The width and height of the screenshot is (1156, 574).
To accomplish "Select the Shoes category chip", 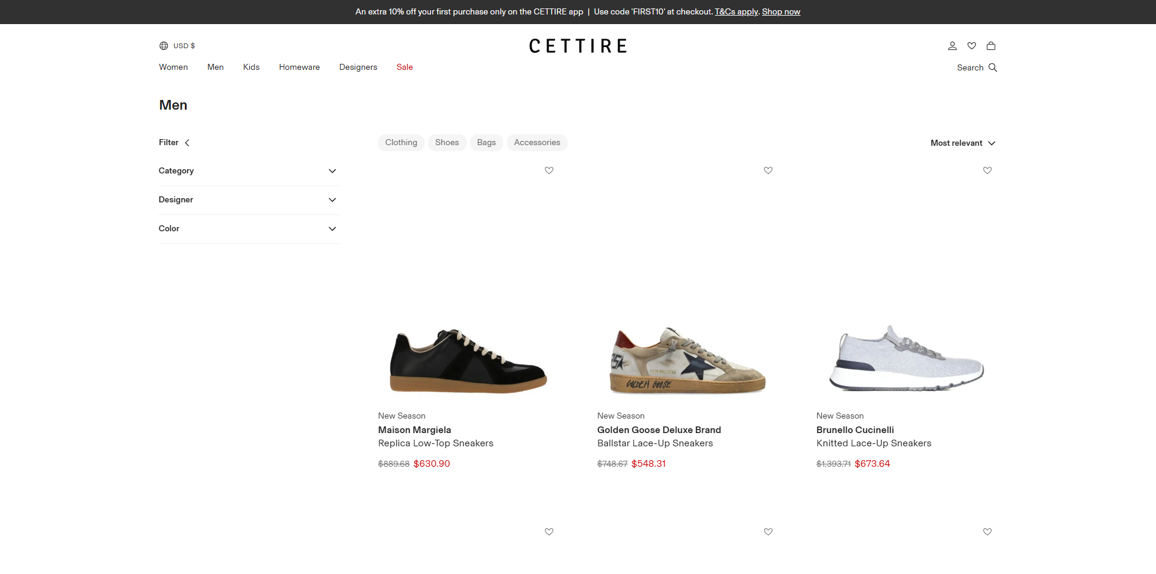I will tap(447, 143).
